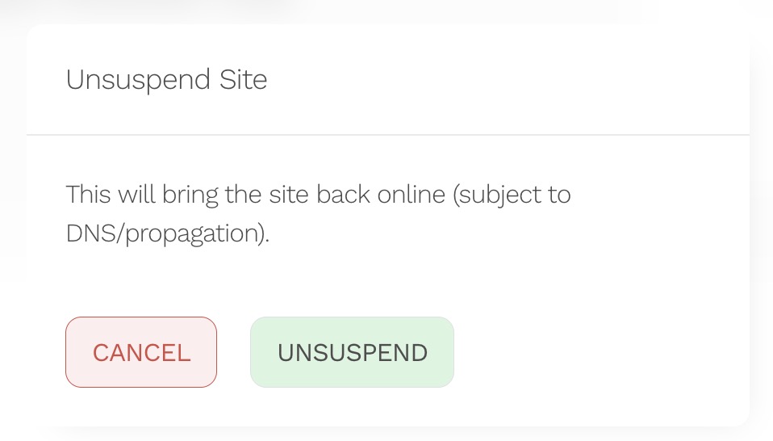Abort the unsuspend action with Cancel

coord(141,352)
